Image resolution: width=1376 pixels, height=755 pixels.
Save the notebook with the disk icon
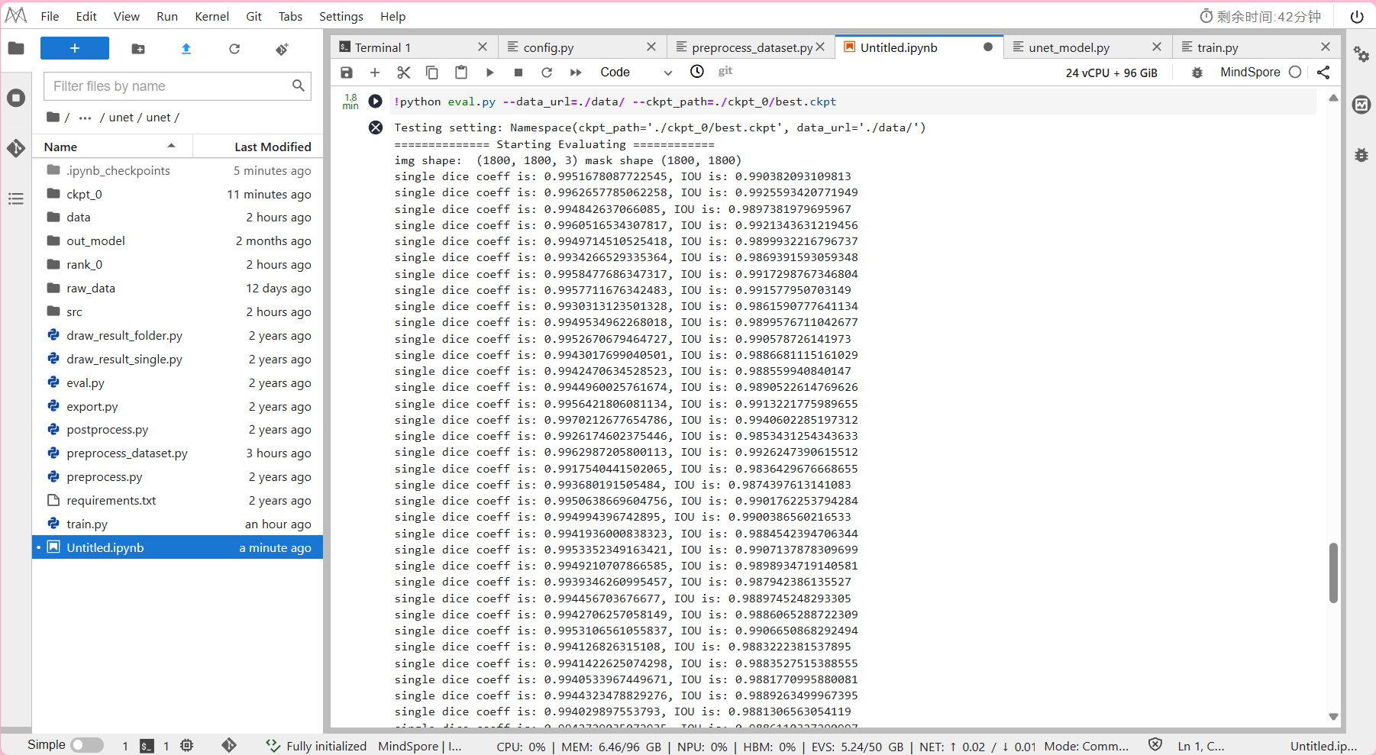347,72
